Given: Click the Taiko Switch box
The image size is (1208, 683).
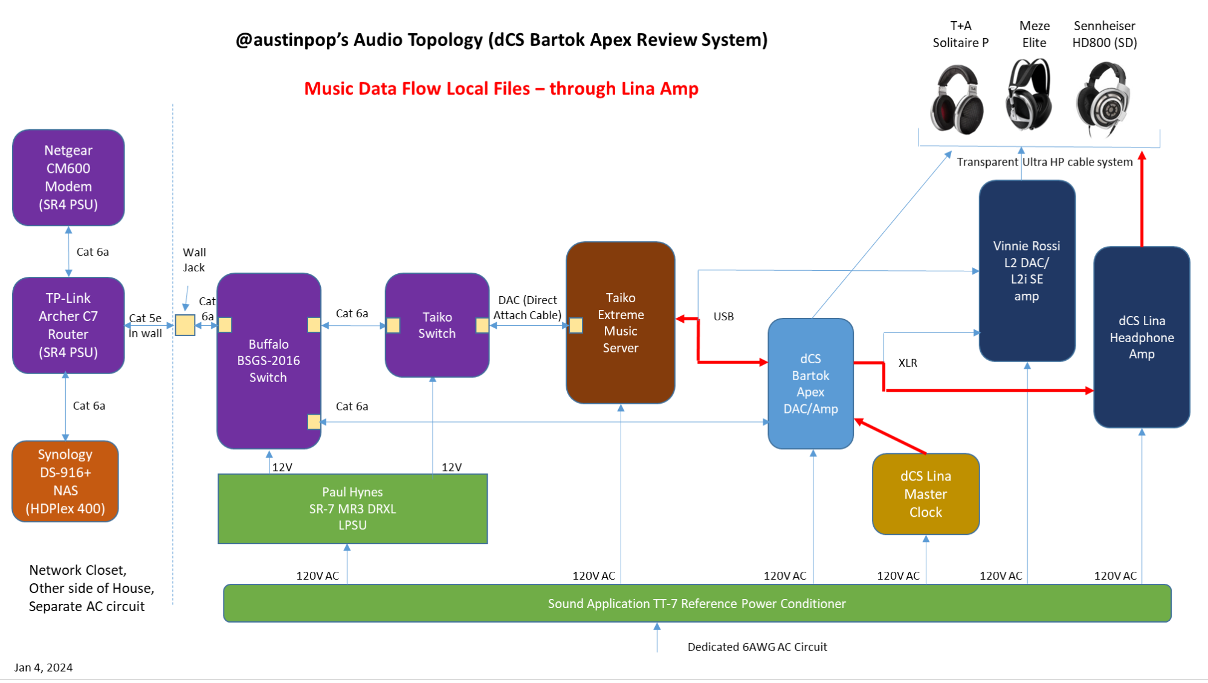Looking at the screenshot, I should [x=437, y=325].
